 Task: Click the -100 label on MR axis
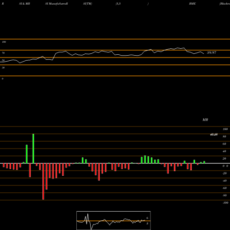point(225,203)
